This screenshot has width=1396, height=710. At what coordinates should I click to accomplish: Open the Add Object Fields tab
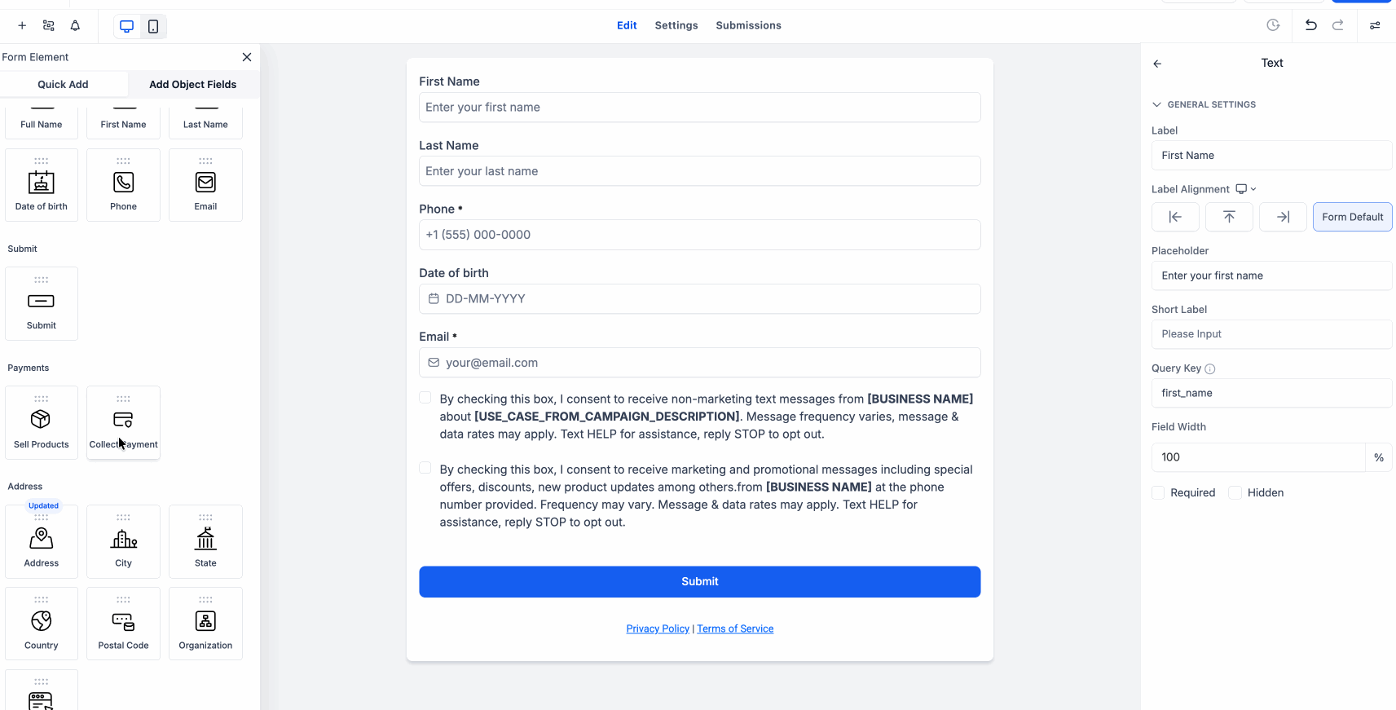coord(192,84)
